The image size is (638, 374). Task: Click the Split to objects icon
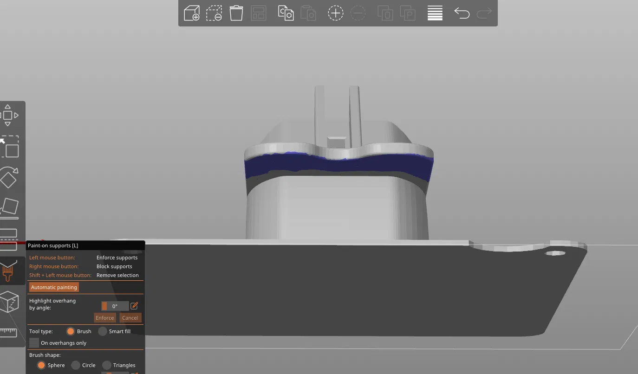pos(385,13)
